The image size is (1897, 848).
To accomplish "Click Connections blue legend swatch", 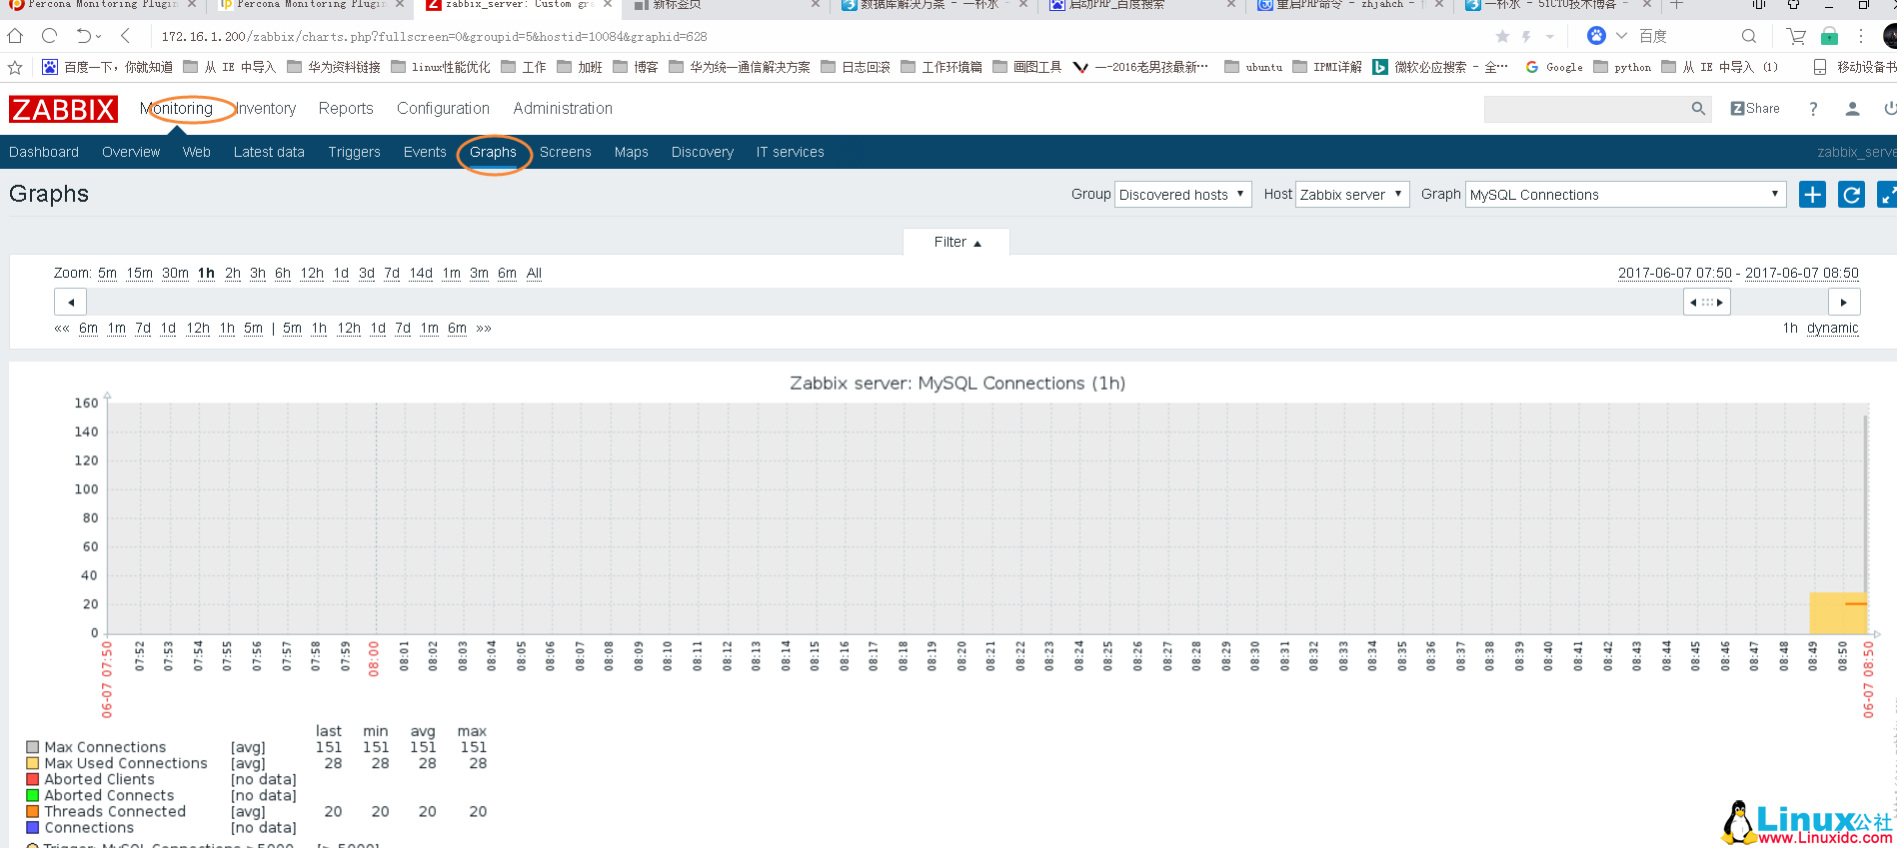I will pyautogui.click(x=33, y=827).
